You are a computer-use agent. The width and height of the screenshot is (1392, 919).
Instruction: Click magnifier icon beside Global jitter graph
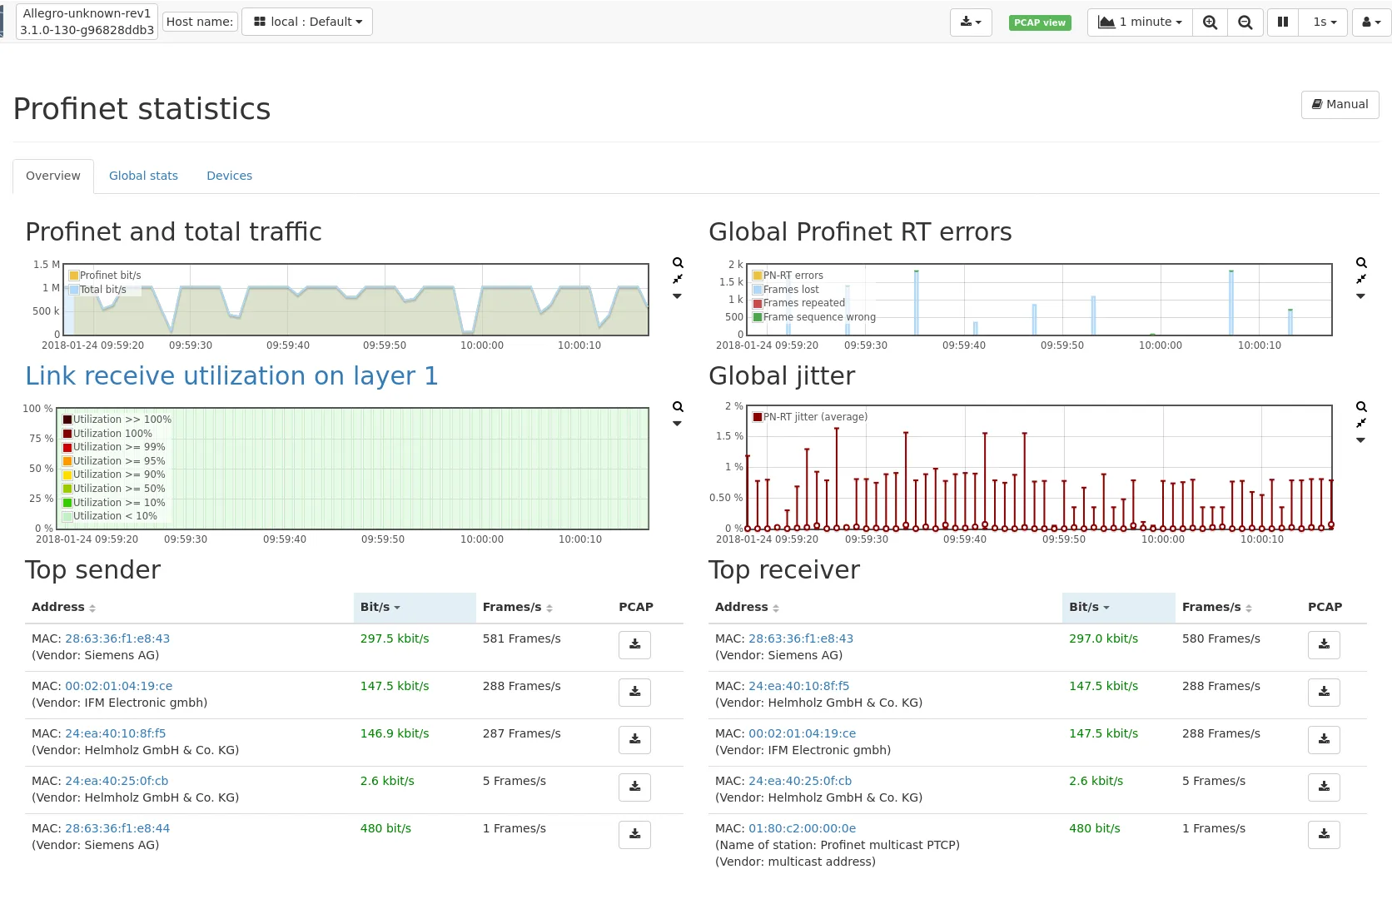coord(1360,407)
